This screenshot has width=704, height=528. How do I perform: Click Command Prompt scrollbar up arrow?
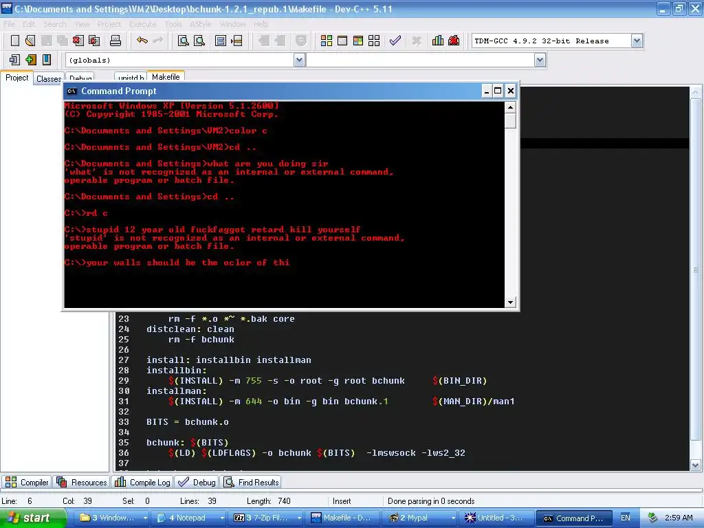(510, 107)
